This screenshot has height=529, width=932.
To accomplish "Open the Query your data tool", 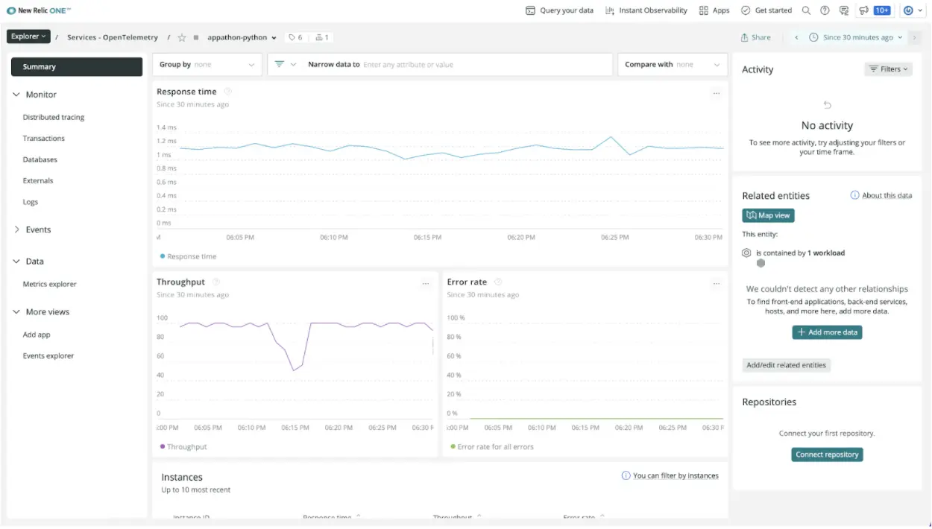I will tap(559, 10).
